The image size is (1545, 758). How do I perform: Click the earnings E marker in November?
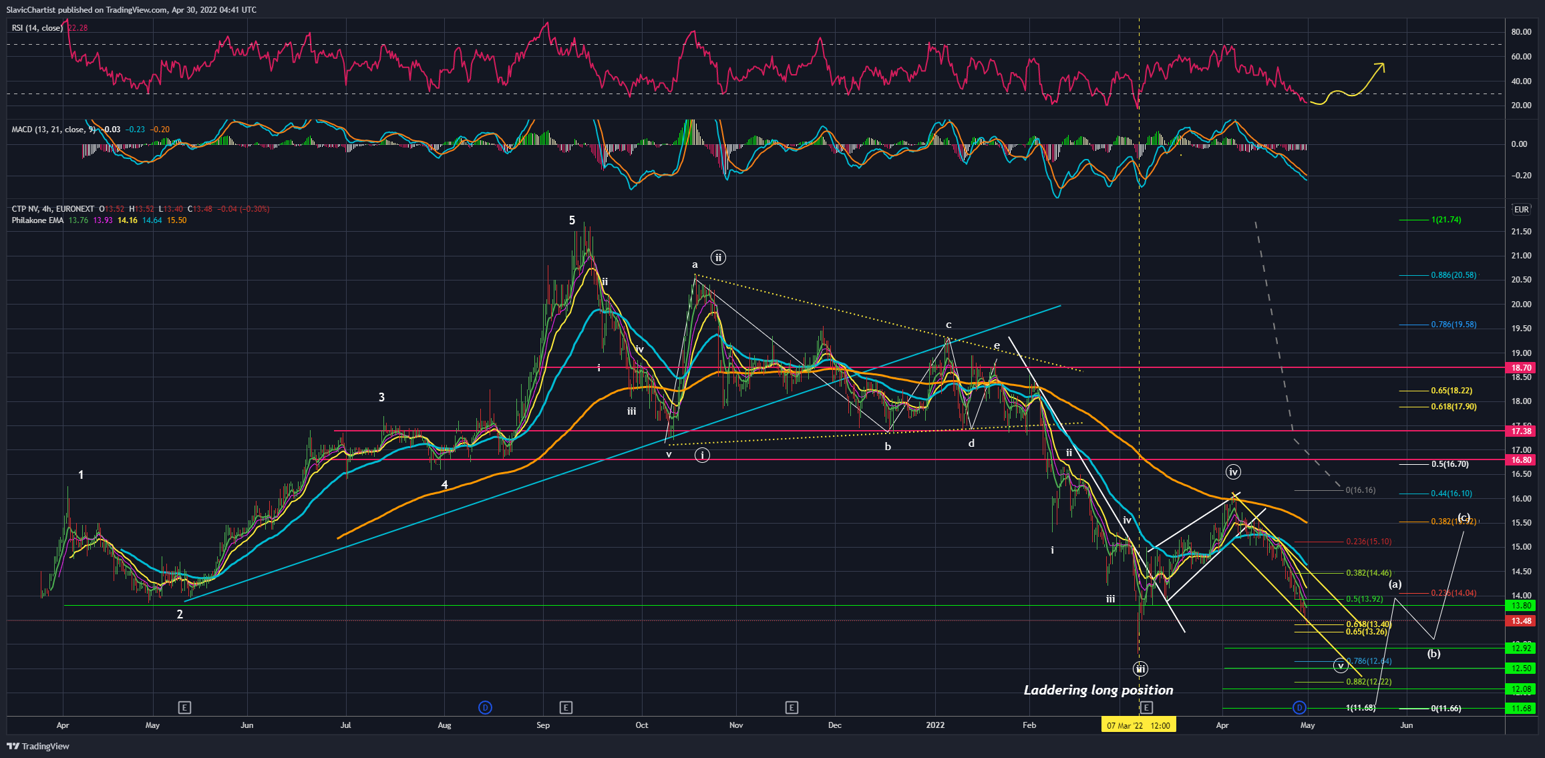click(x=792, y=707)
